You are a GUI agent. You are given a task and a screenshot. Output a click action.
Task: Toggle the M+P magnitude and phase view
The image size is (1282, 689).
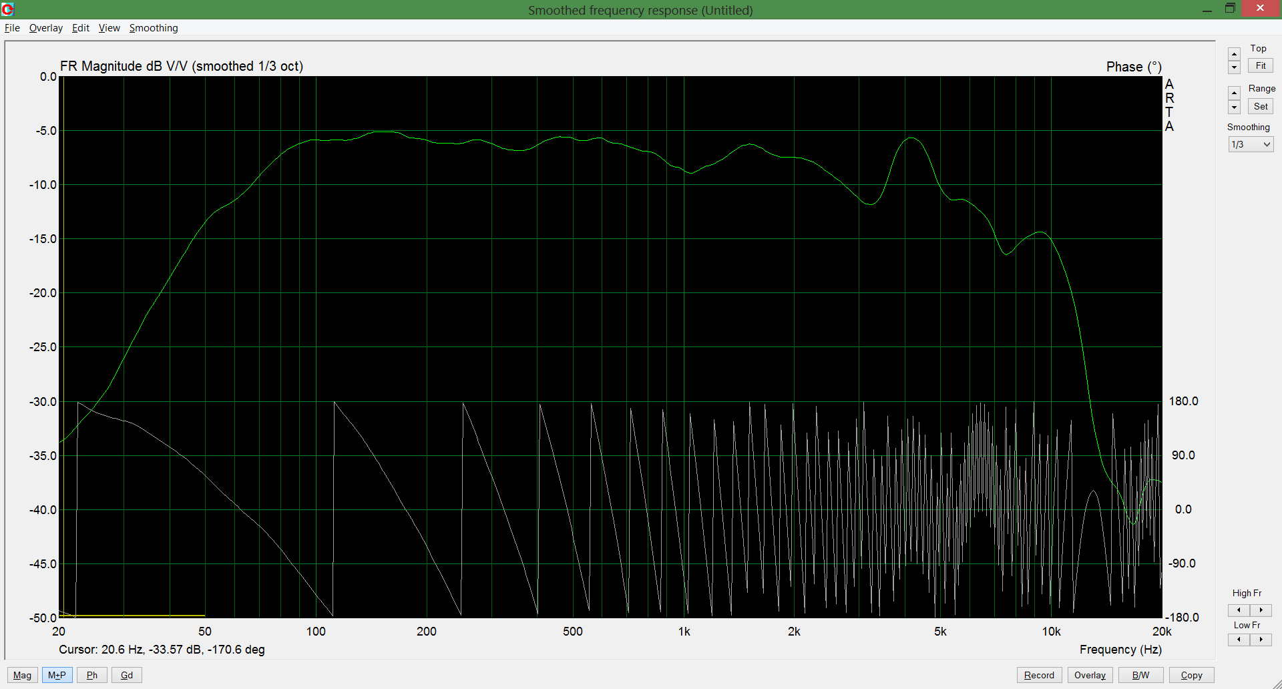57,675
